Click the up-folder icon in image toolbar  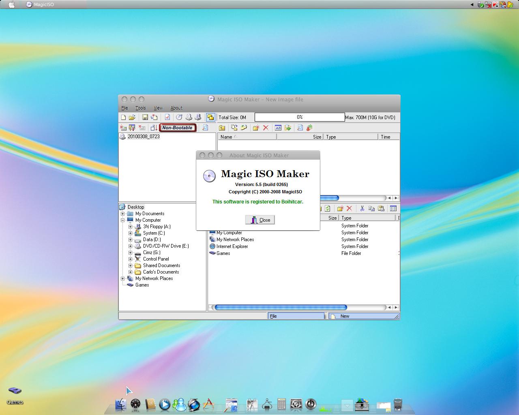click(222, 128)
